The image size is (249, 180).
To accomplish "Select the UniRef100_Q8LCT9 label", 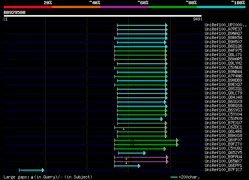I will [x=223, y=93].
